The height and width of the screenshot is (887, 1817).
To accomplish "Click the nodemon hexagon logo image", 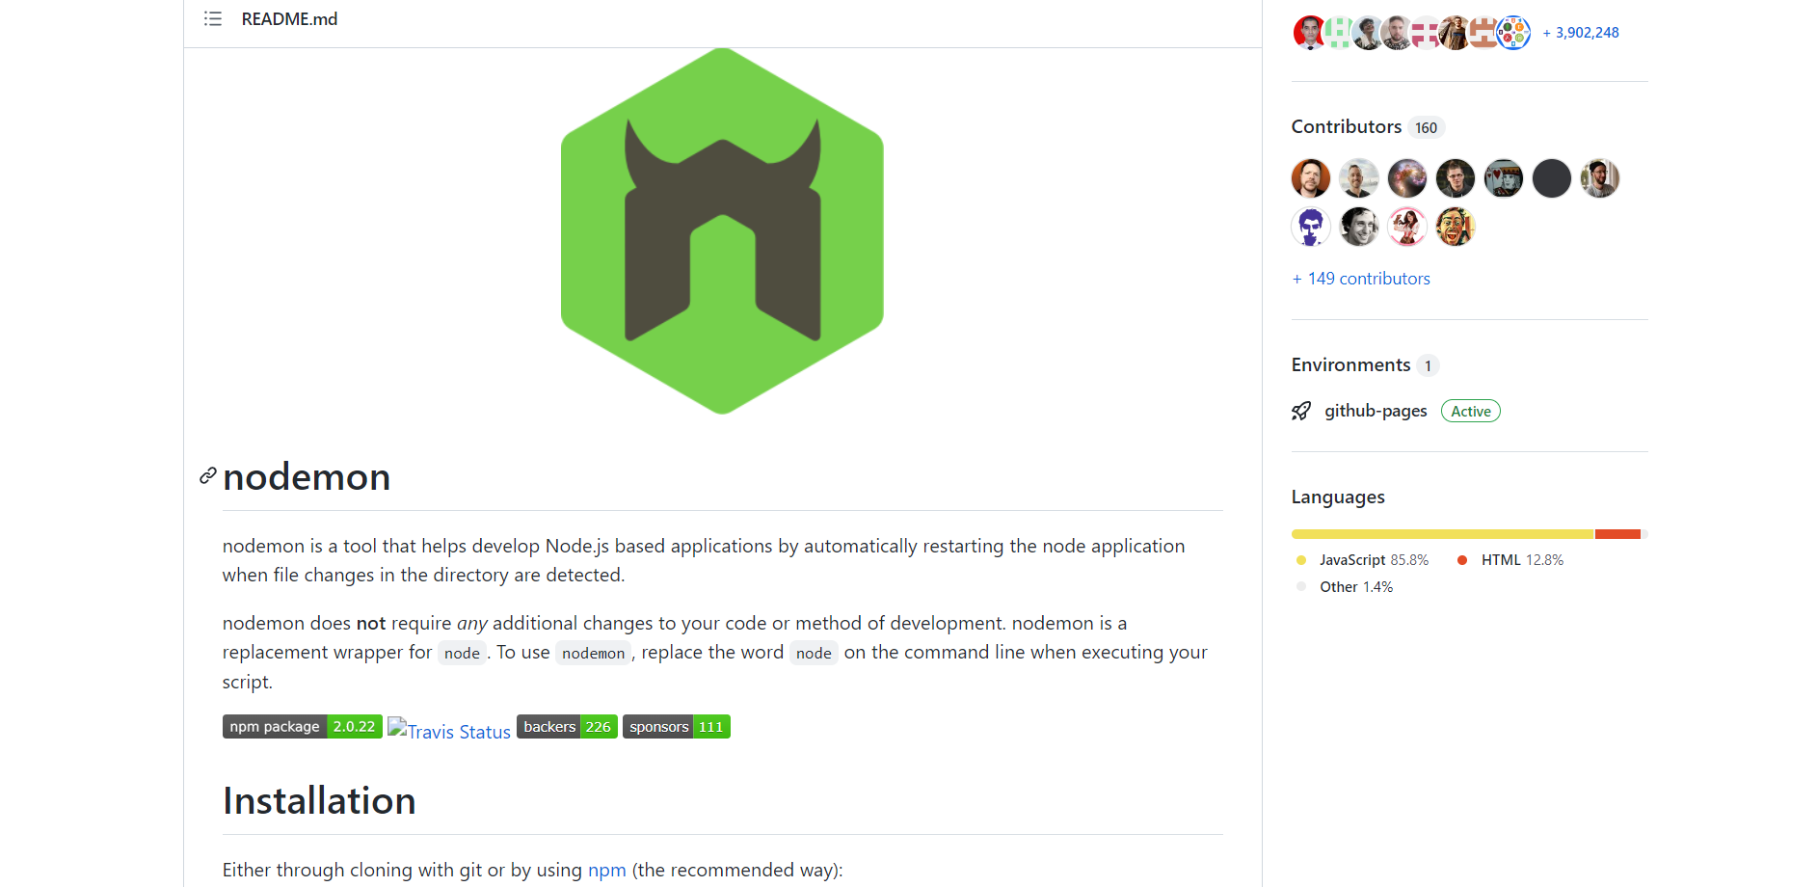I will [722, 231].
